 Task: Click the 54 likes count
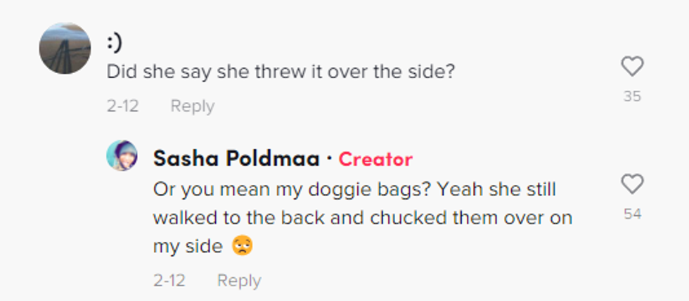[x=632, y=214]
